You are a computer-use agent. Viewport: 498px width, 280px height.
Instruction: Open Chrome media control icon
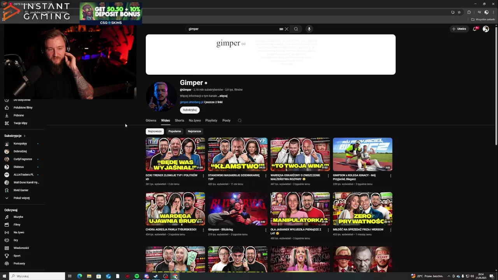pos(479,12)
